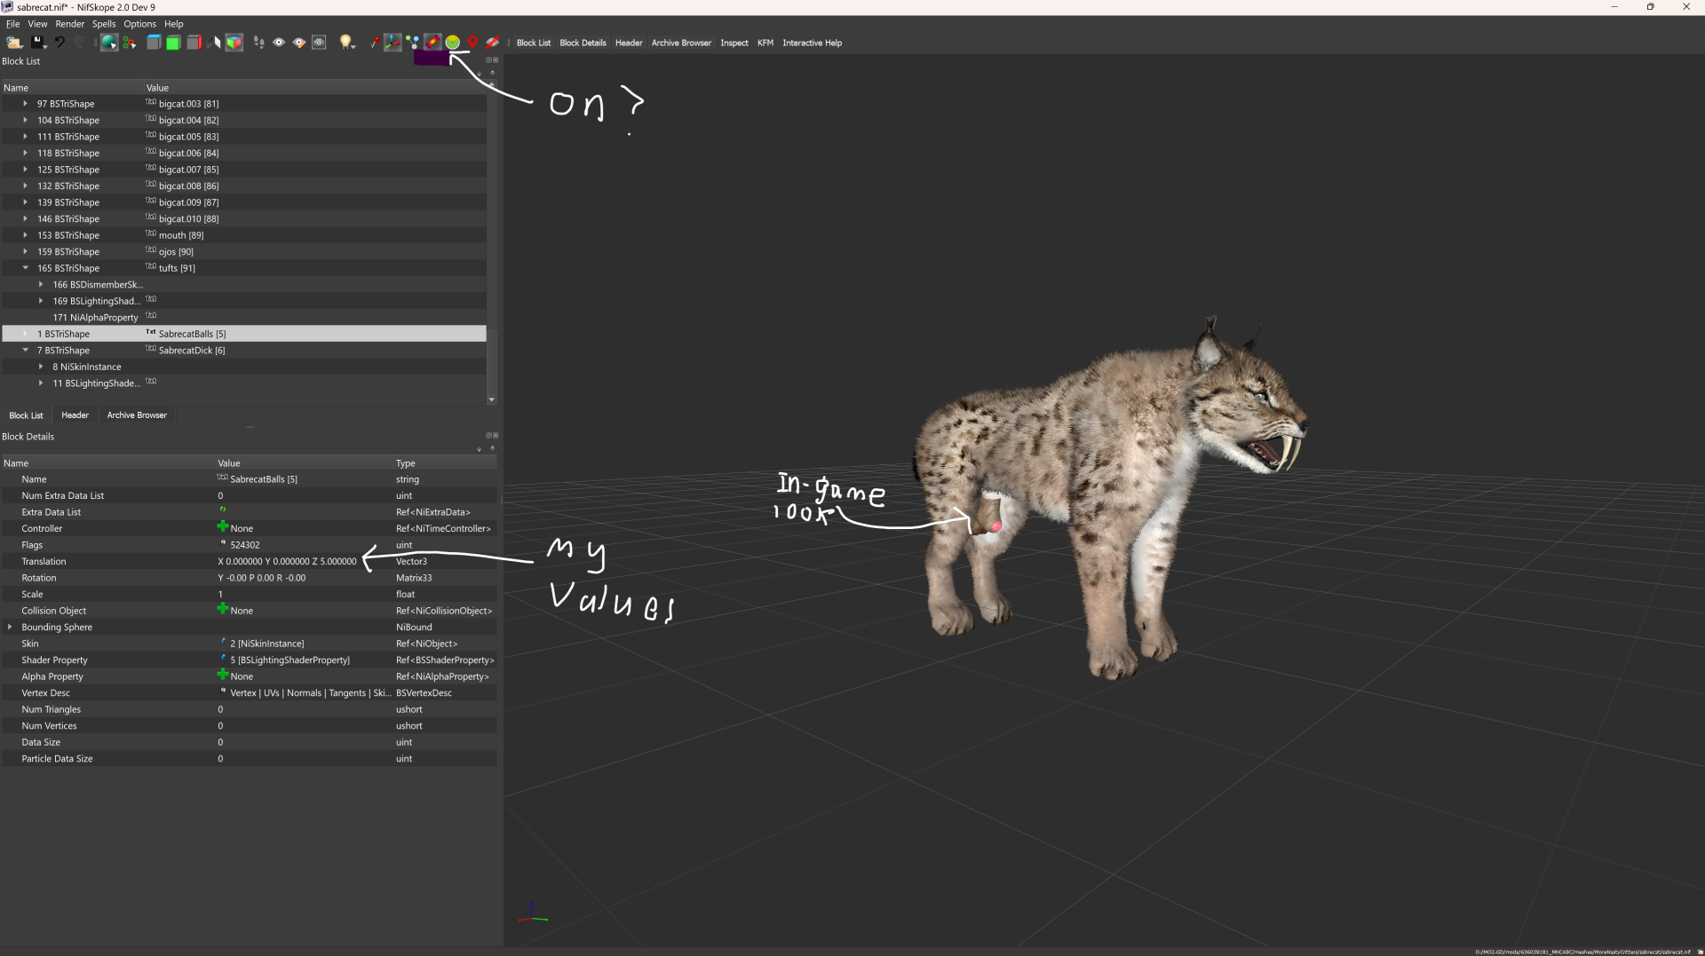Click Block List toolbar button
Screen dimensions: 1705x956
click(534, 43)
